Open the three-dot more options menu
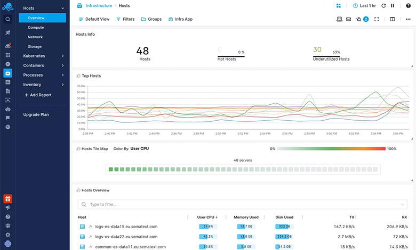 point(408,19)
